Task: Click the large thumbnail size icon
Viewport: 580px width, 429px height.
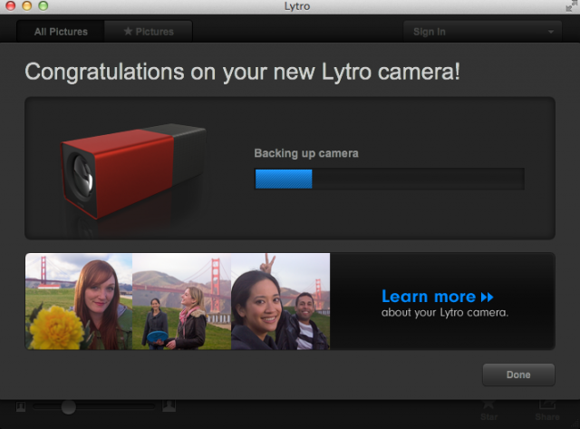Action: click(169, 406)
